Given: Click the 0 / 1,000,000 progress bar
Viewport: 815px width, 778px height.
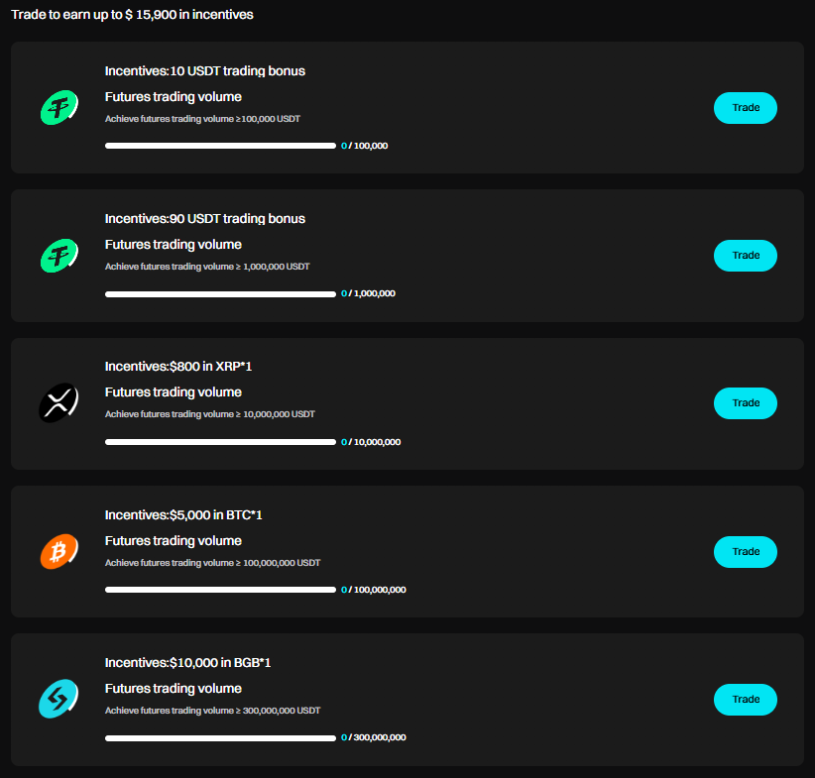Looking at the screenshot, I should 220,294.
